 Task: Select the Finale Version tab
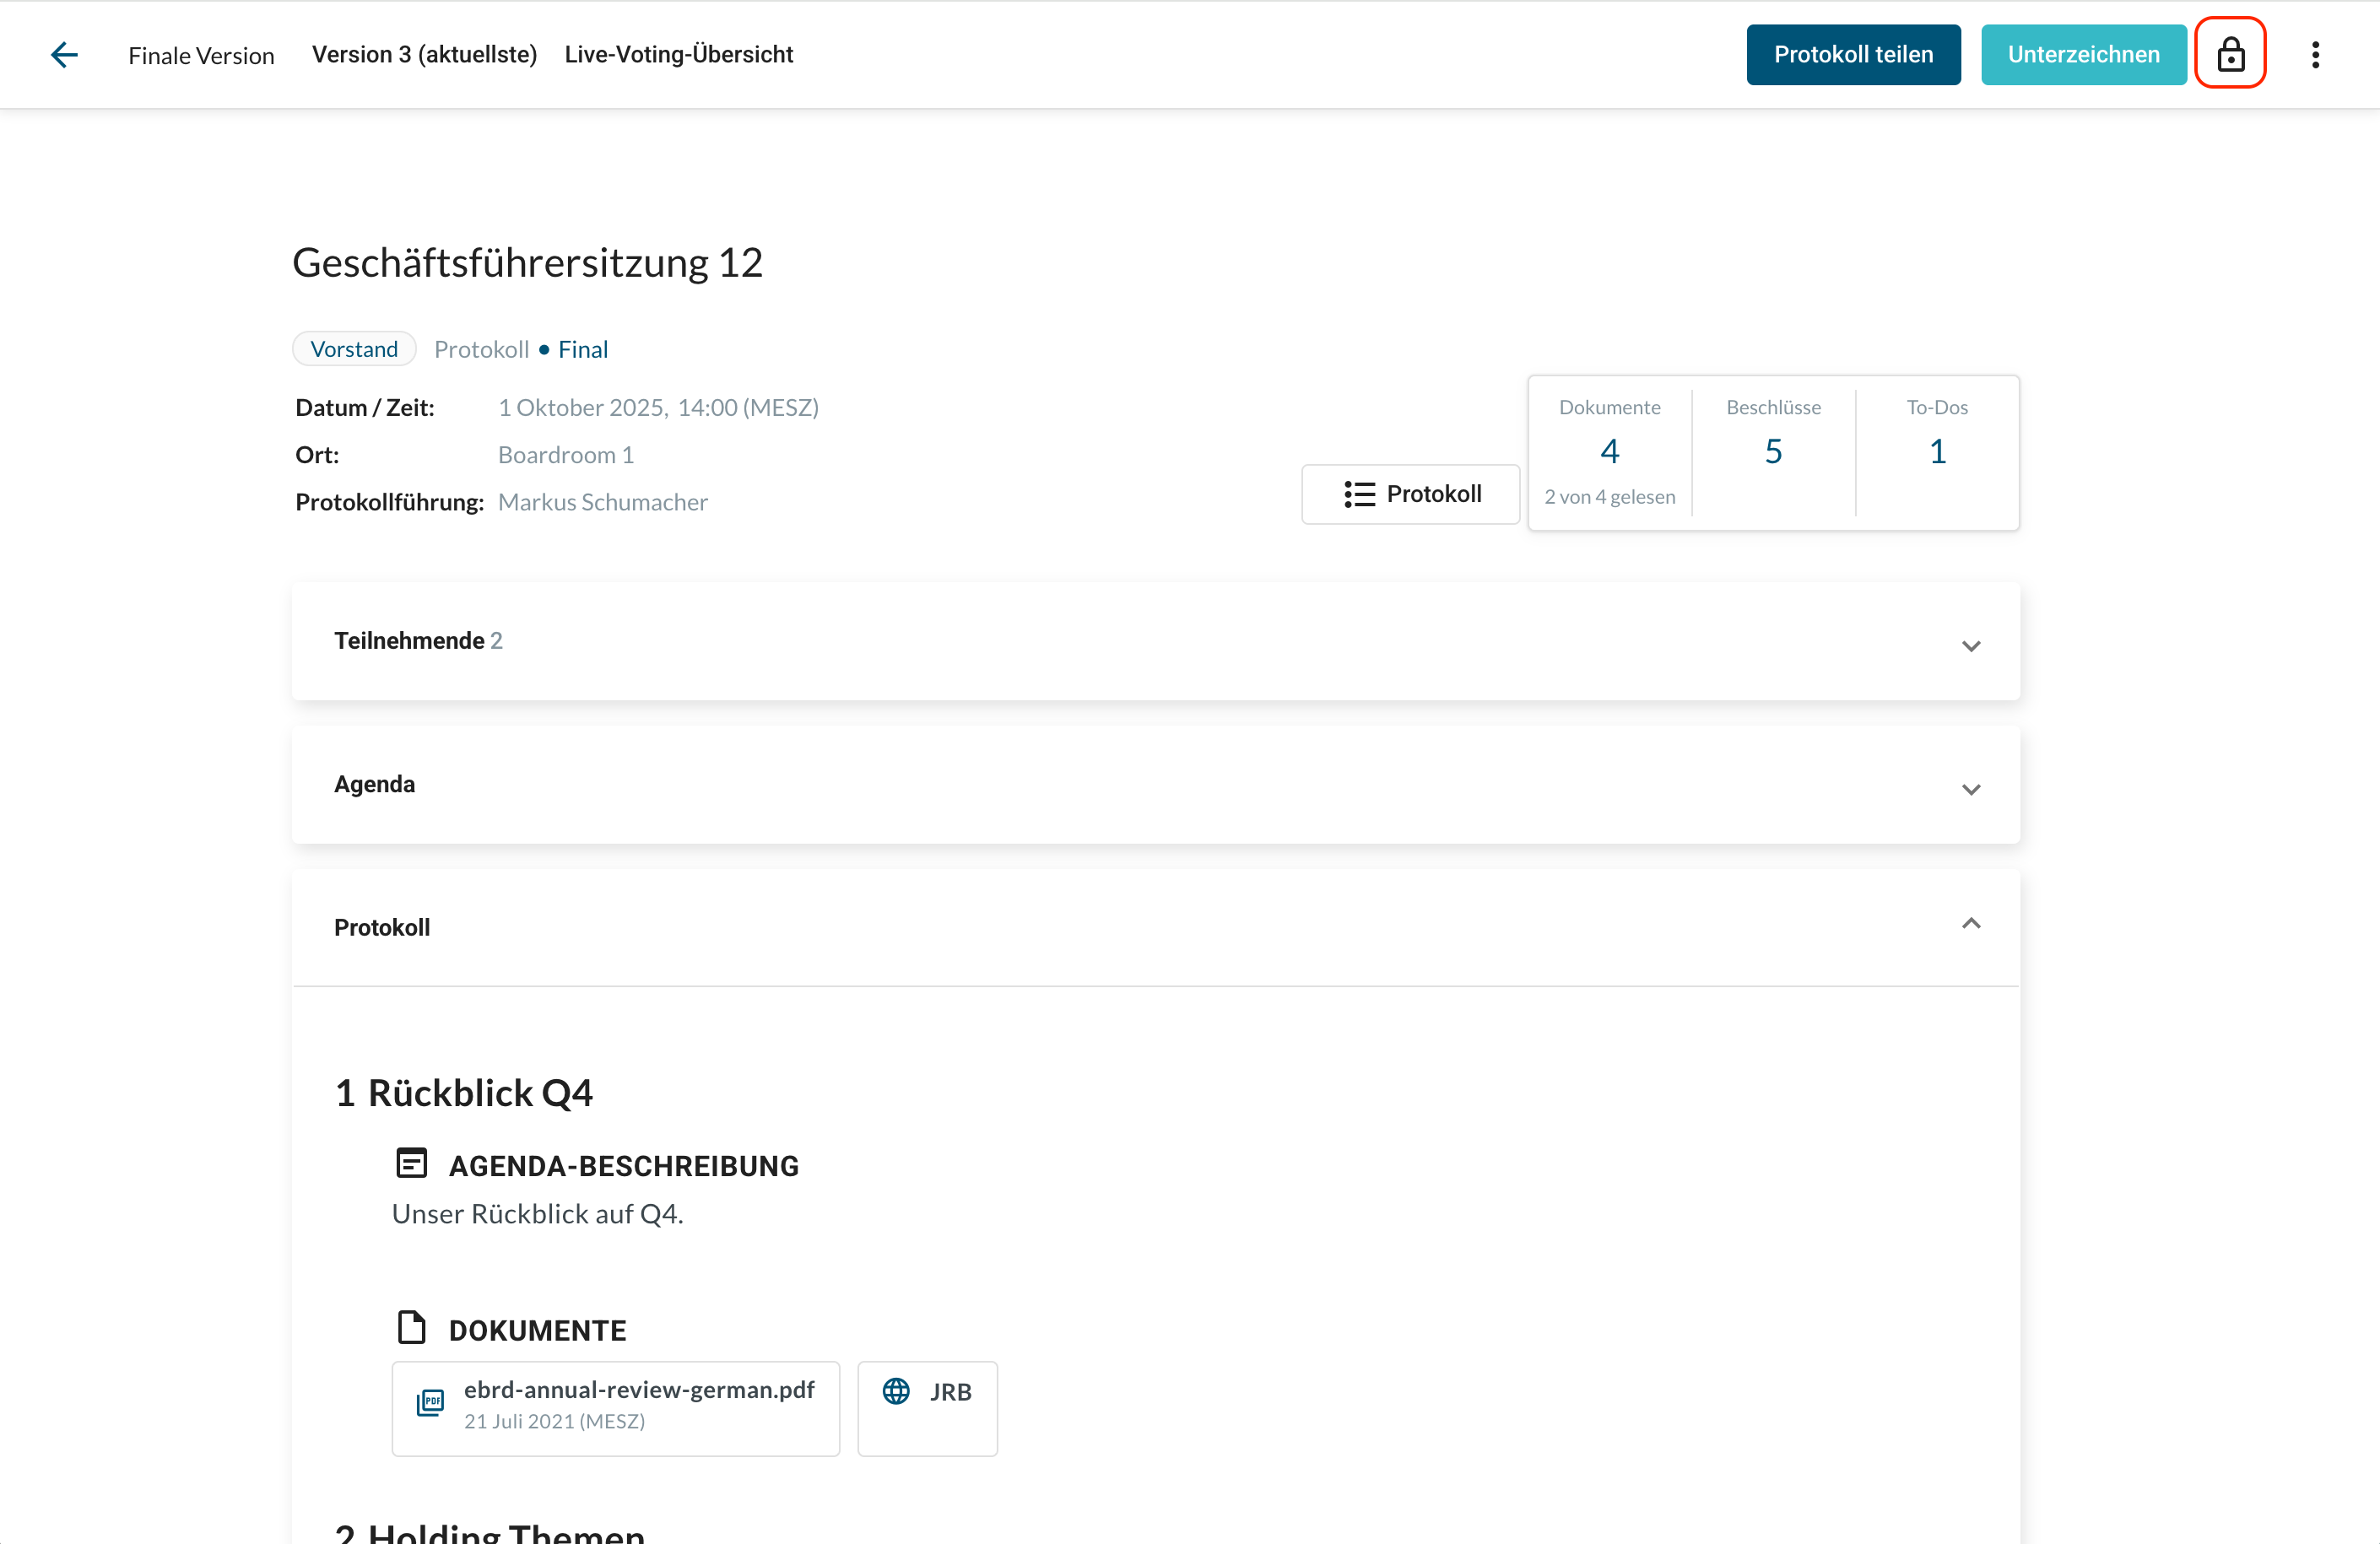click(201, 55)
